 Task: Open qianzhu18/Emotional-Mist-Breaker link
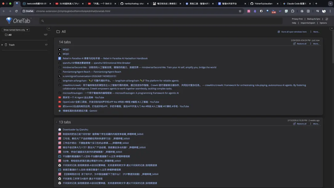click(96, 63)
